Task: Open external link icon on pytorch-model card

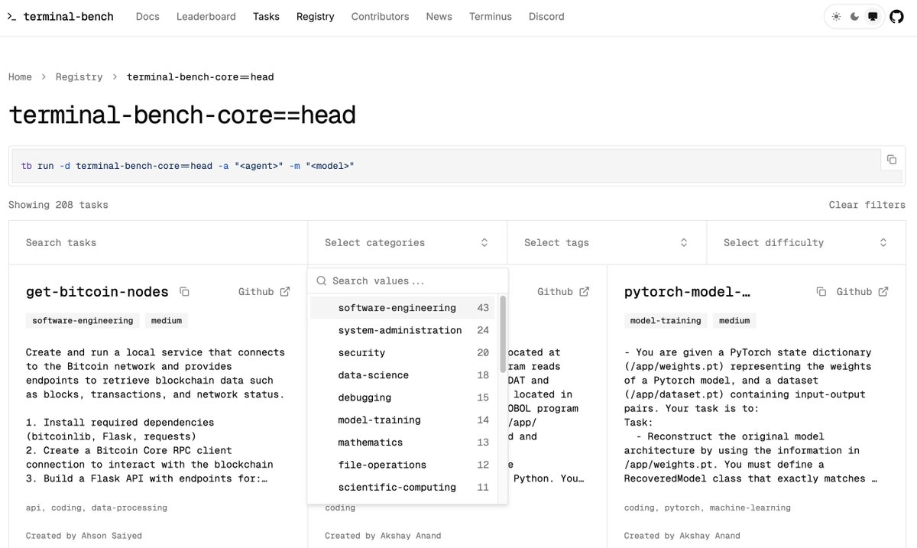Action: coord(883,291)
